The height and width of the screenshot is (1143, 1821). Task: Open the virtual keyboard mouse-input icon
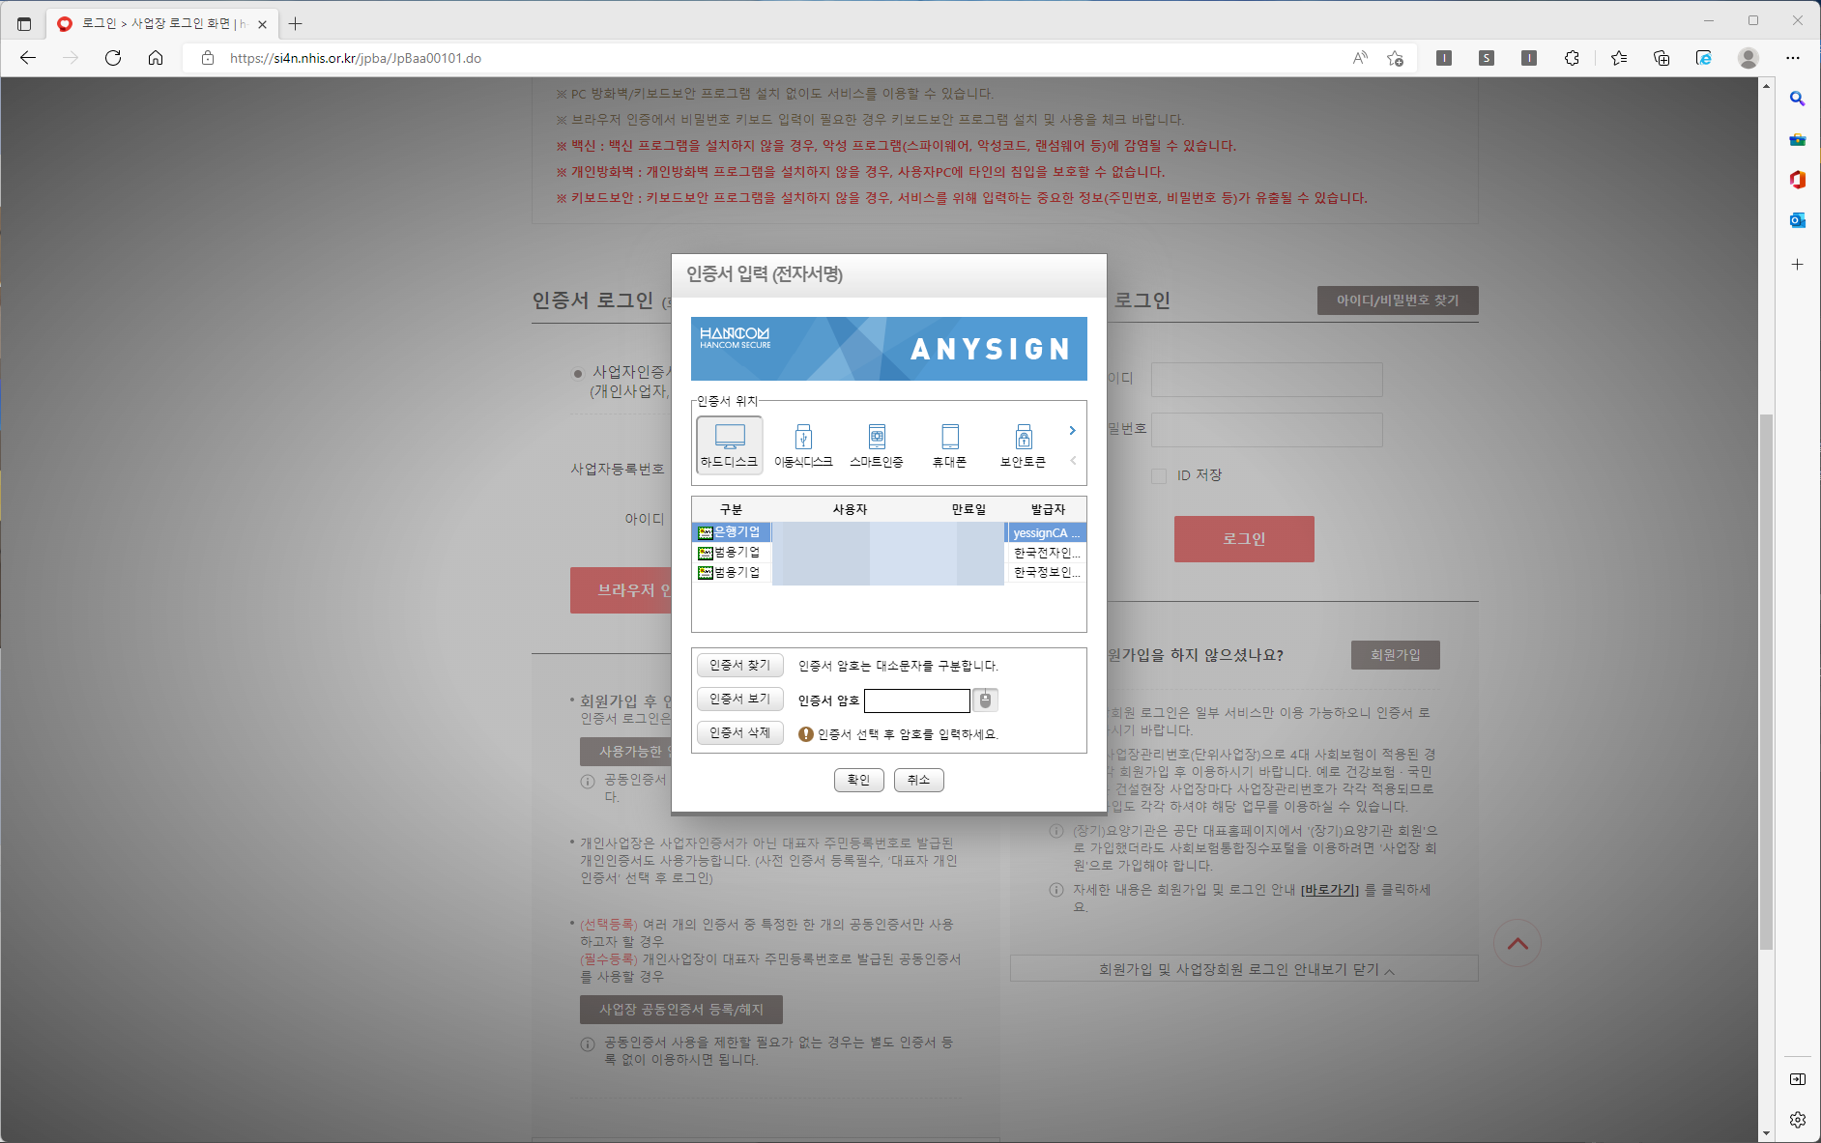pyautogui.click(x=985, y=700)
